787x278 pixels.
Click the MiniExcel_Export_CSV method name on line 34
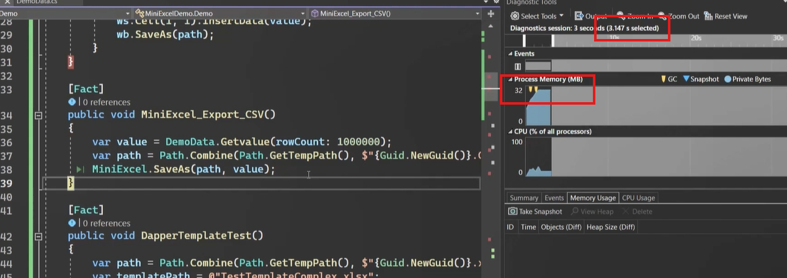202,115
